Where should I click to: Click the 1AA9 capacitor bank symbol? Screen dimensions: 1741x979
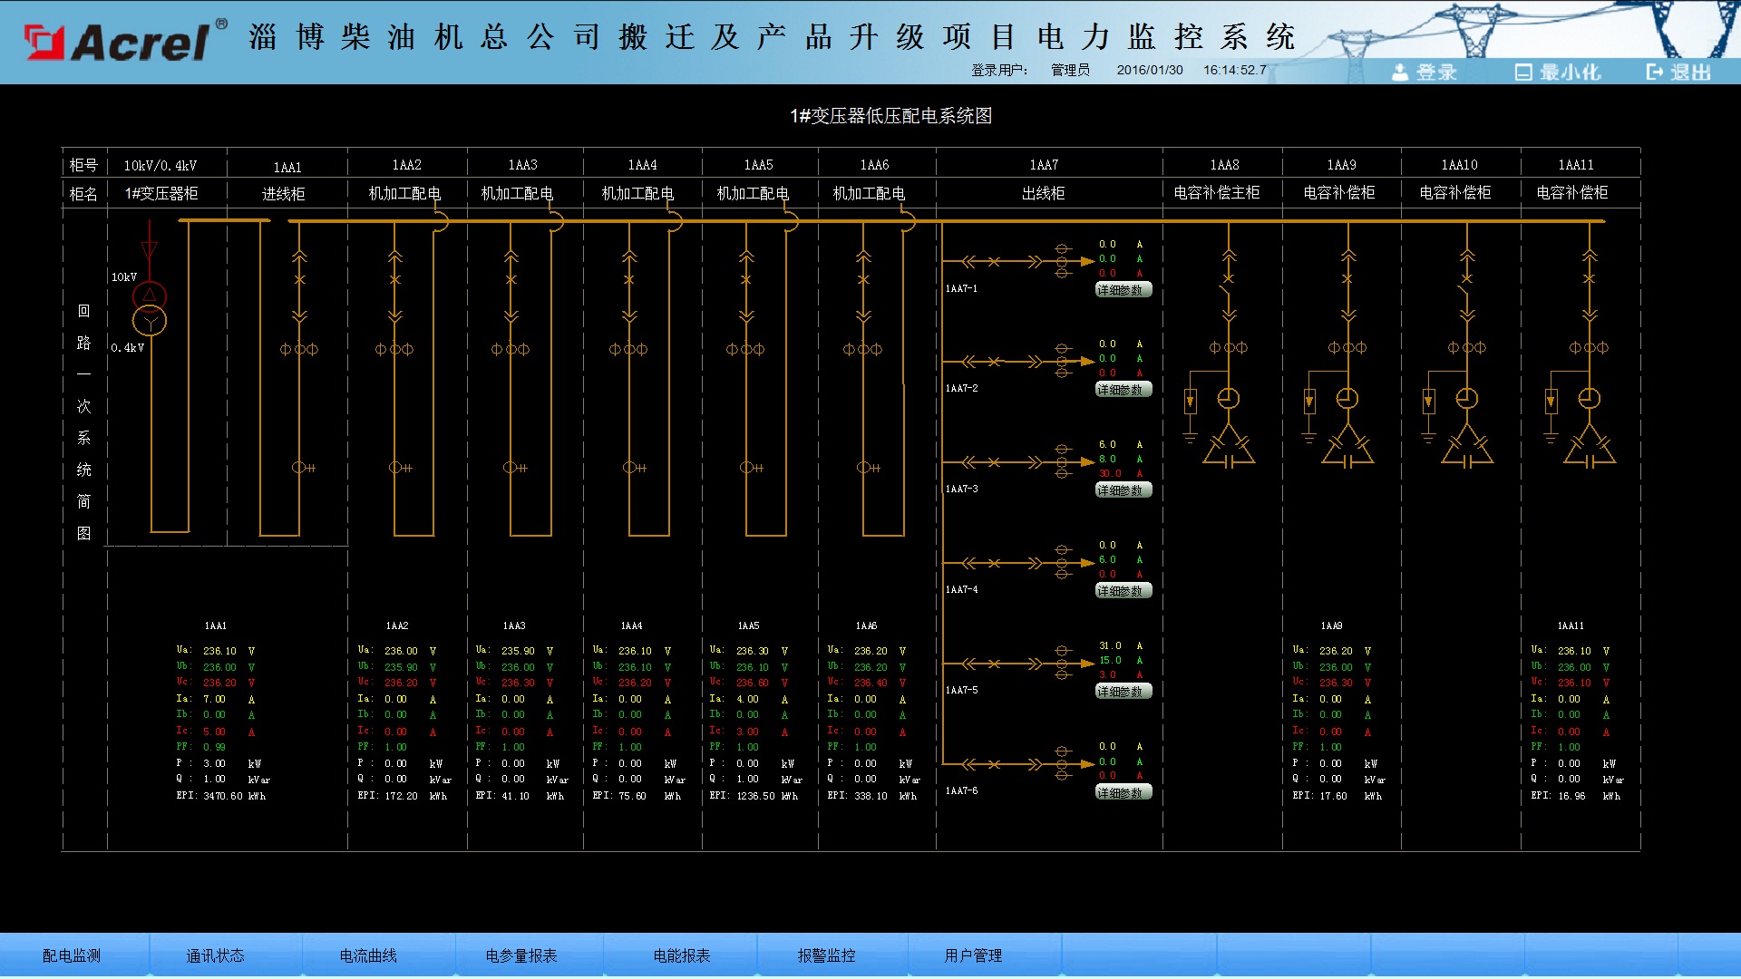click(1347, 449)
